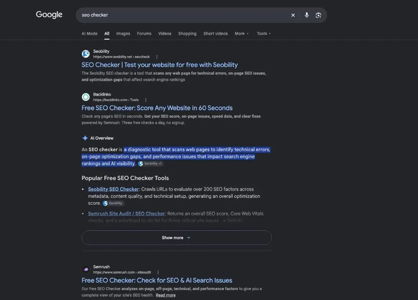Open the Shopping tab
The width and height of the screenshot is (418, 300).
[187, 34]
